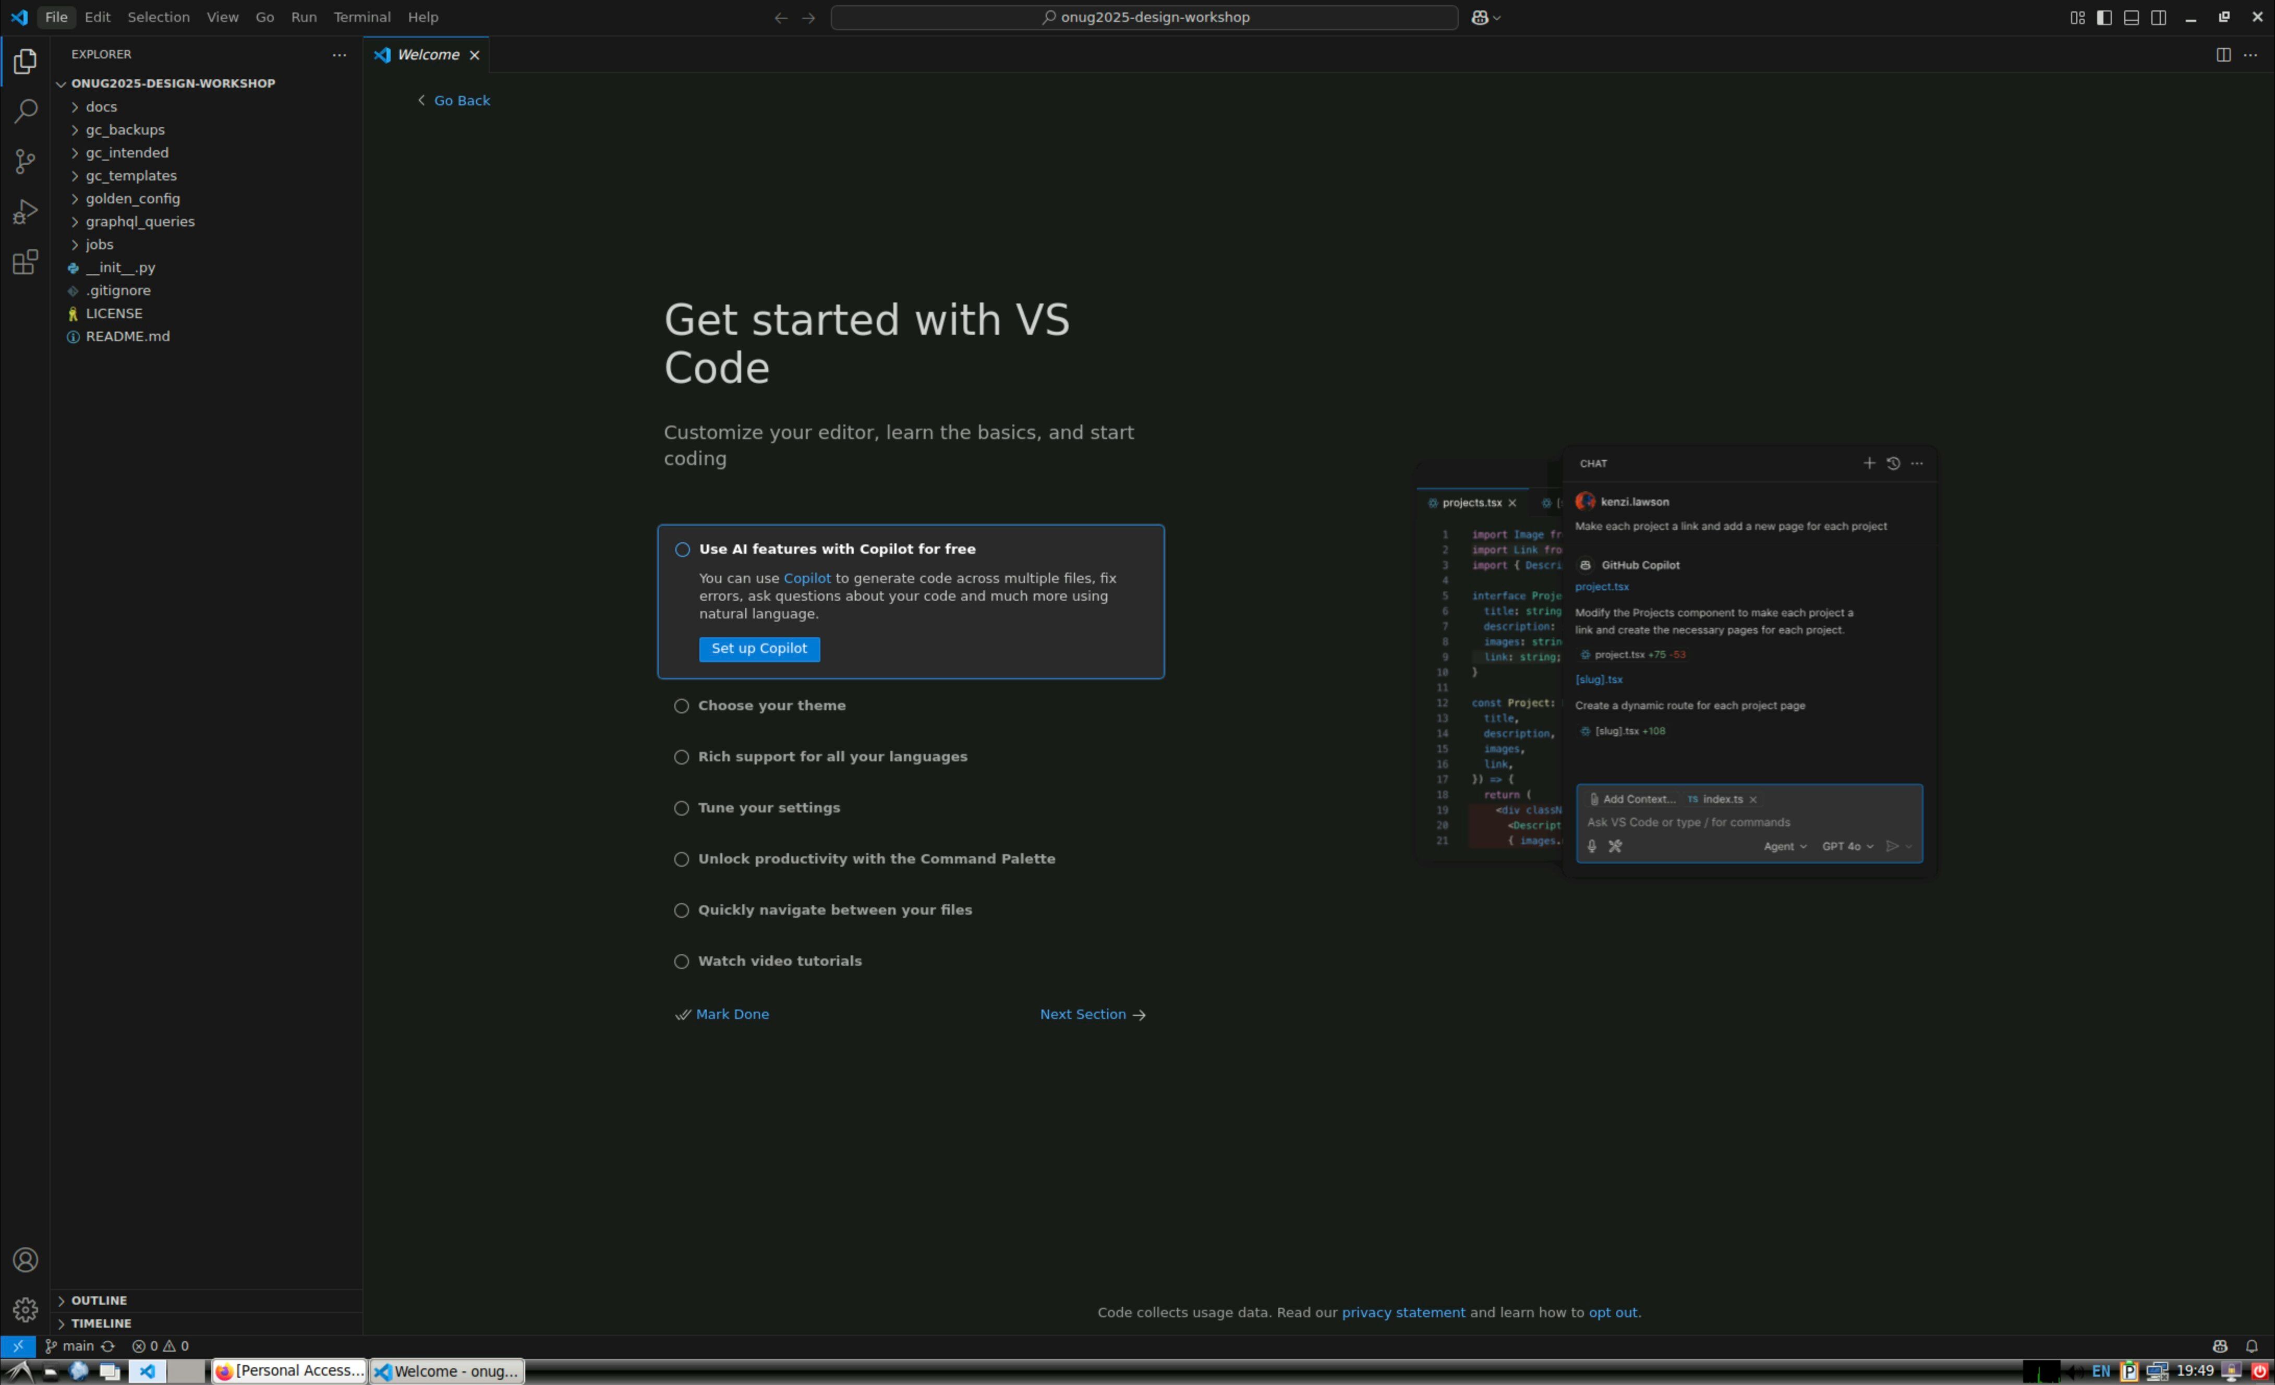Open the Source Control view
Image resolution: width=2275 pixels, height=1385 pixels.
[25, 162]
